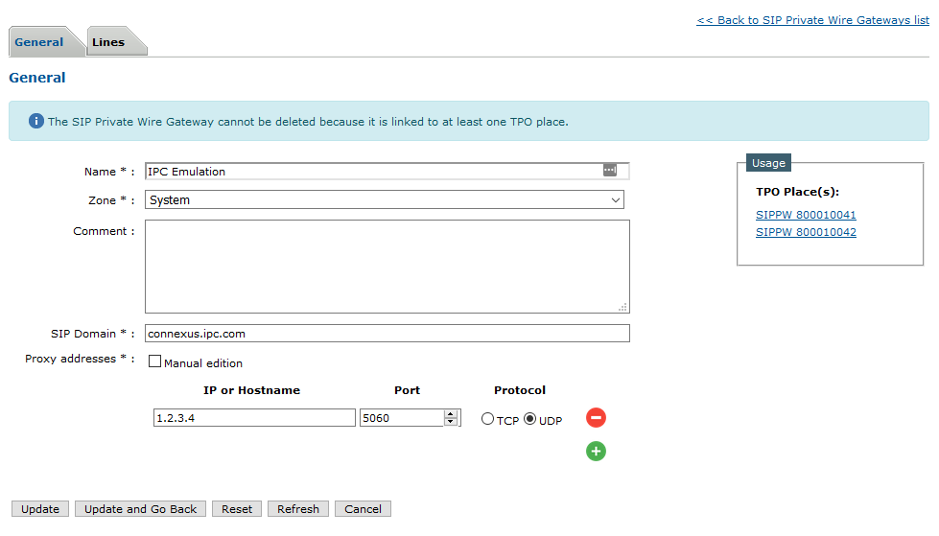Click the 'Protocol' column header
Image resolution: width=939 pixels, height=536 pixels.
(520, 390)
